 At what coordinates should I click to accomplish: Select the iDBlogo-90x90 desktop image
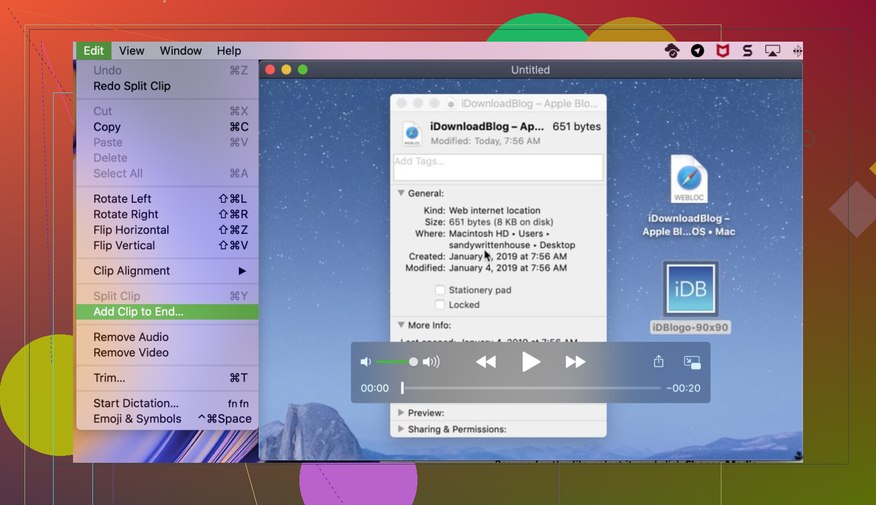(x=690, y=289)
